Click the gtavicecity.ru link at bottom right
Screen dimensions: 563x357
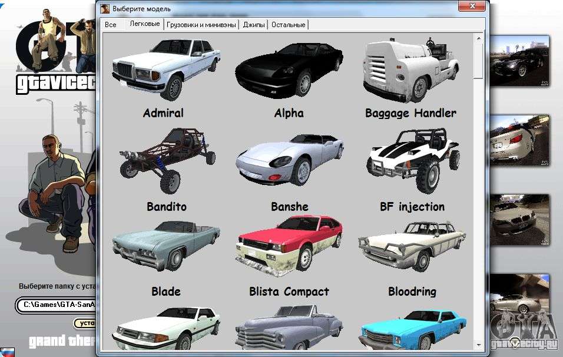tap(524, 344)
